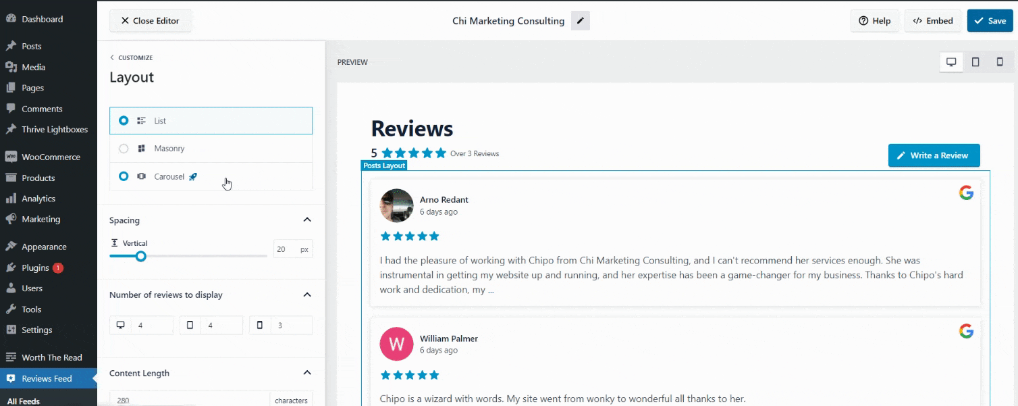The width and height of the screenshot is (1018, 406).
Task: Click the Google logo on Arno Redant's review
Action: (966, 193)
